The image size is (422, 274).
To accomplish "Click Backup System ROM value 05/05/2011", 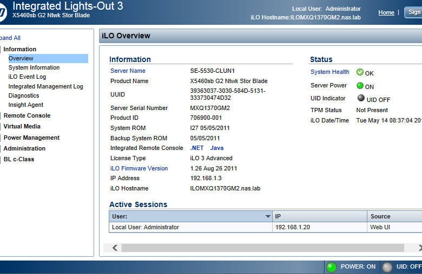I will 205,138.
